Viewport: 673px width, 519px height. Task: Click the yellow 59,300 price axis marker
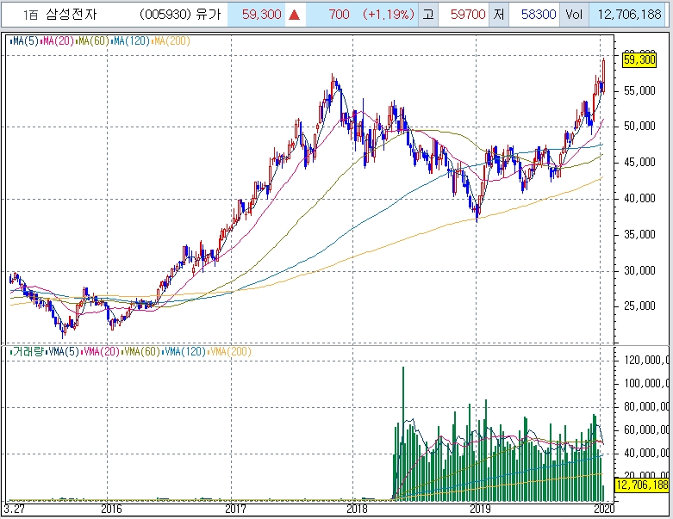(x=640, y=59)
